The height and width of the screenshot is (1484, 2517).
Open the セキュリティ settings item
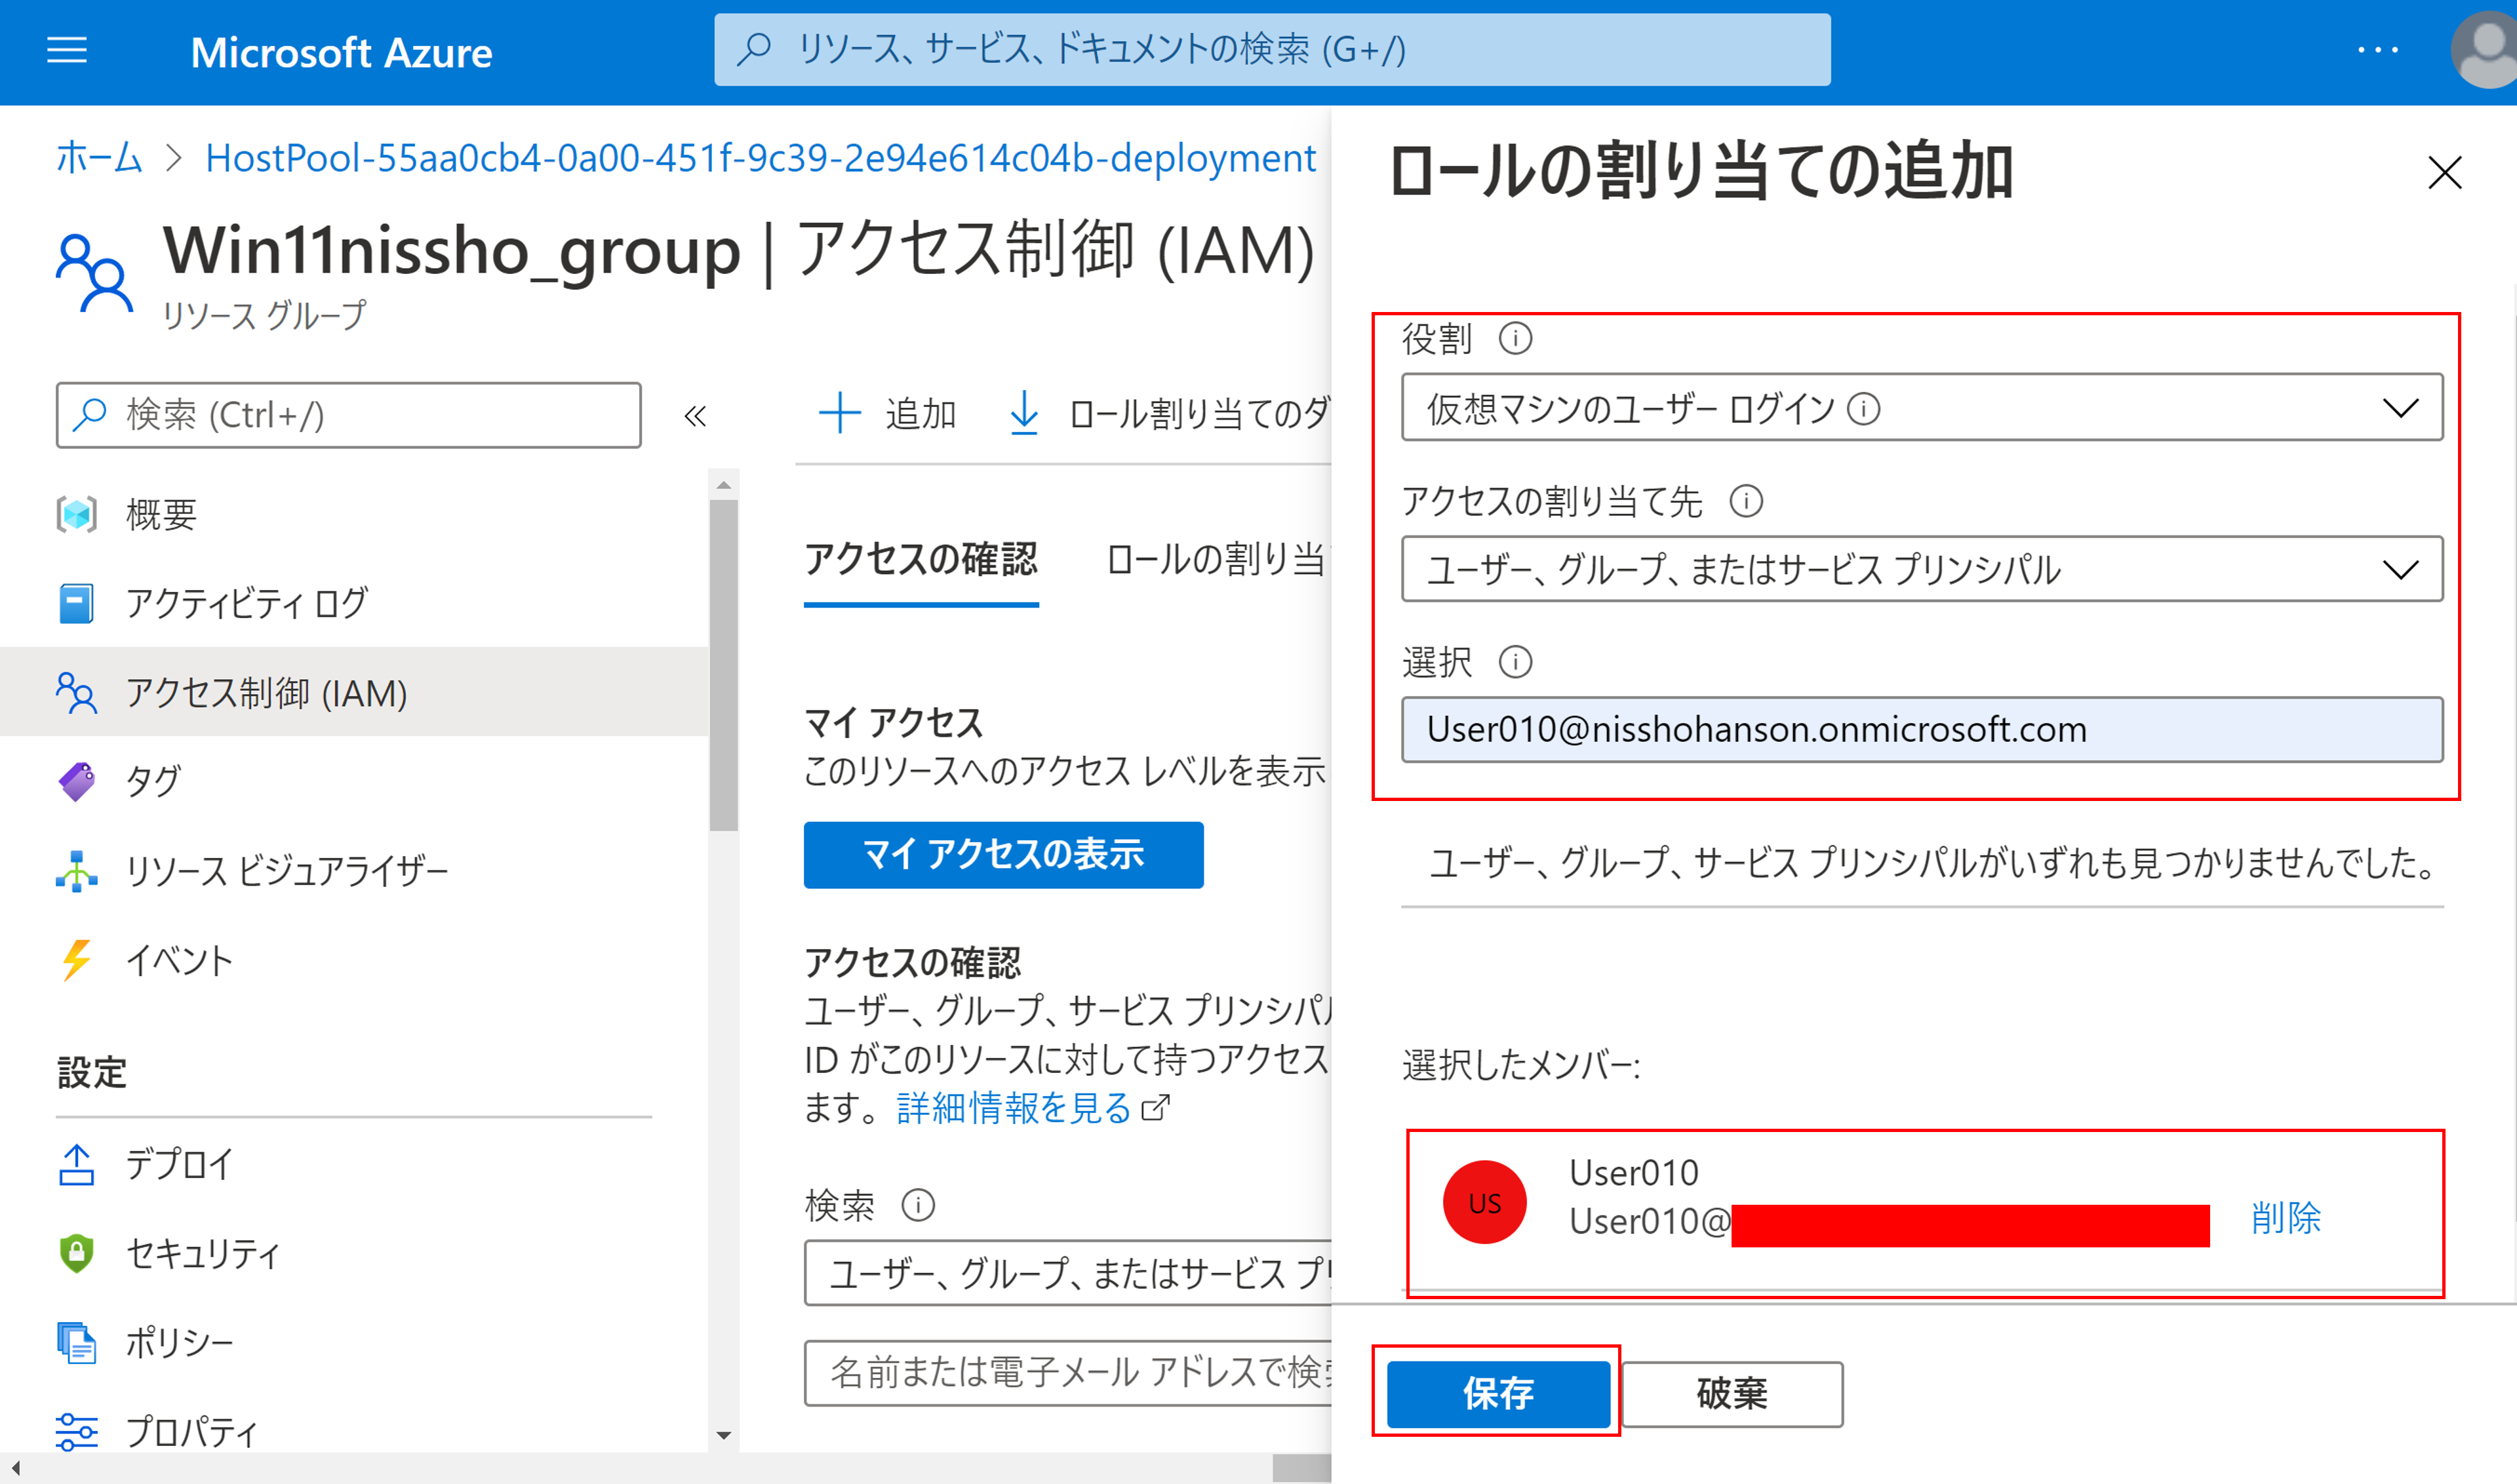click(202, 1253)
